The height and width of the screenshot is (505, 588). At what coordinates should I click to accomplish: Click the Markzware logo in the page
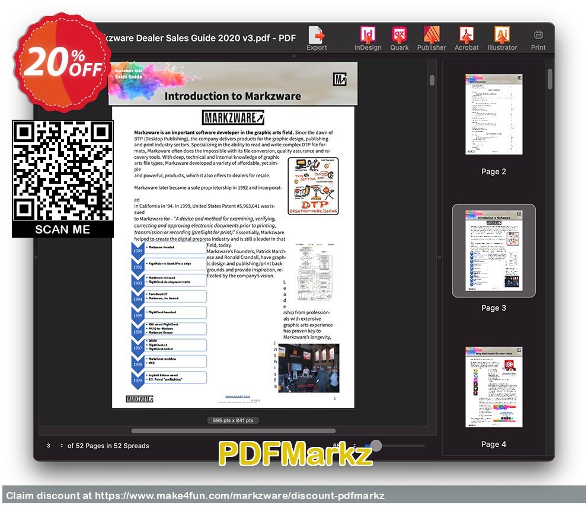[233, 117]
